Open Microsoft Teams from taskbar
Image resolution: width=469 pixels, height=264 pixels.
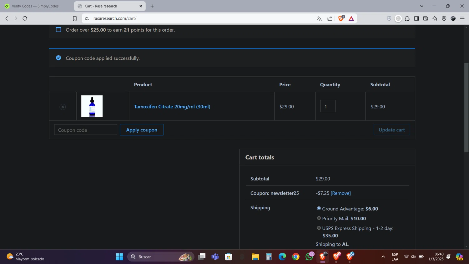[215, 257]
